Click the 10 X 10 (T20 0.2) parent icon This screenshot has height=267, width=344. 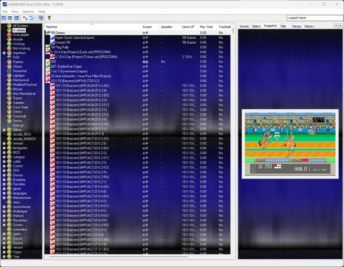(x=48, y=81)
